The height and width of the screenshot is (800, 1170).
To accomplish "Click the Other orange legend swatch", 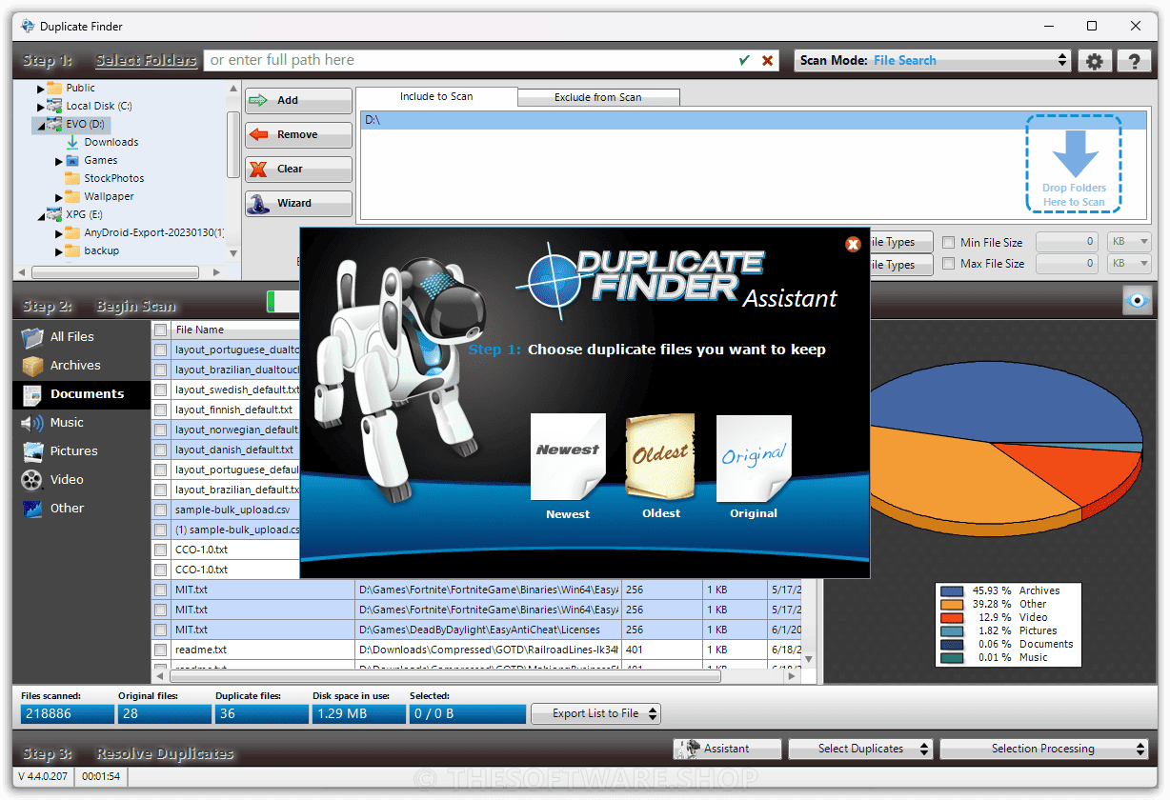I will 951,604.
